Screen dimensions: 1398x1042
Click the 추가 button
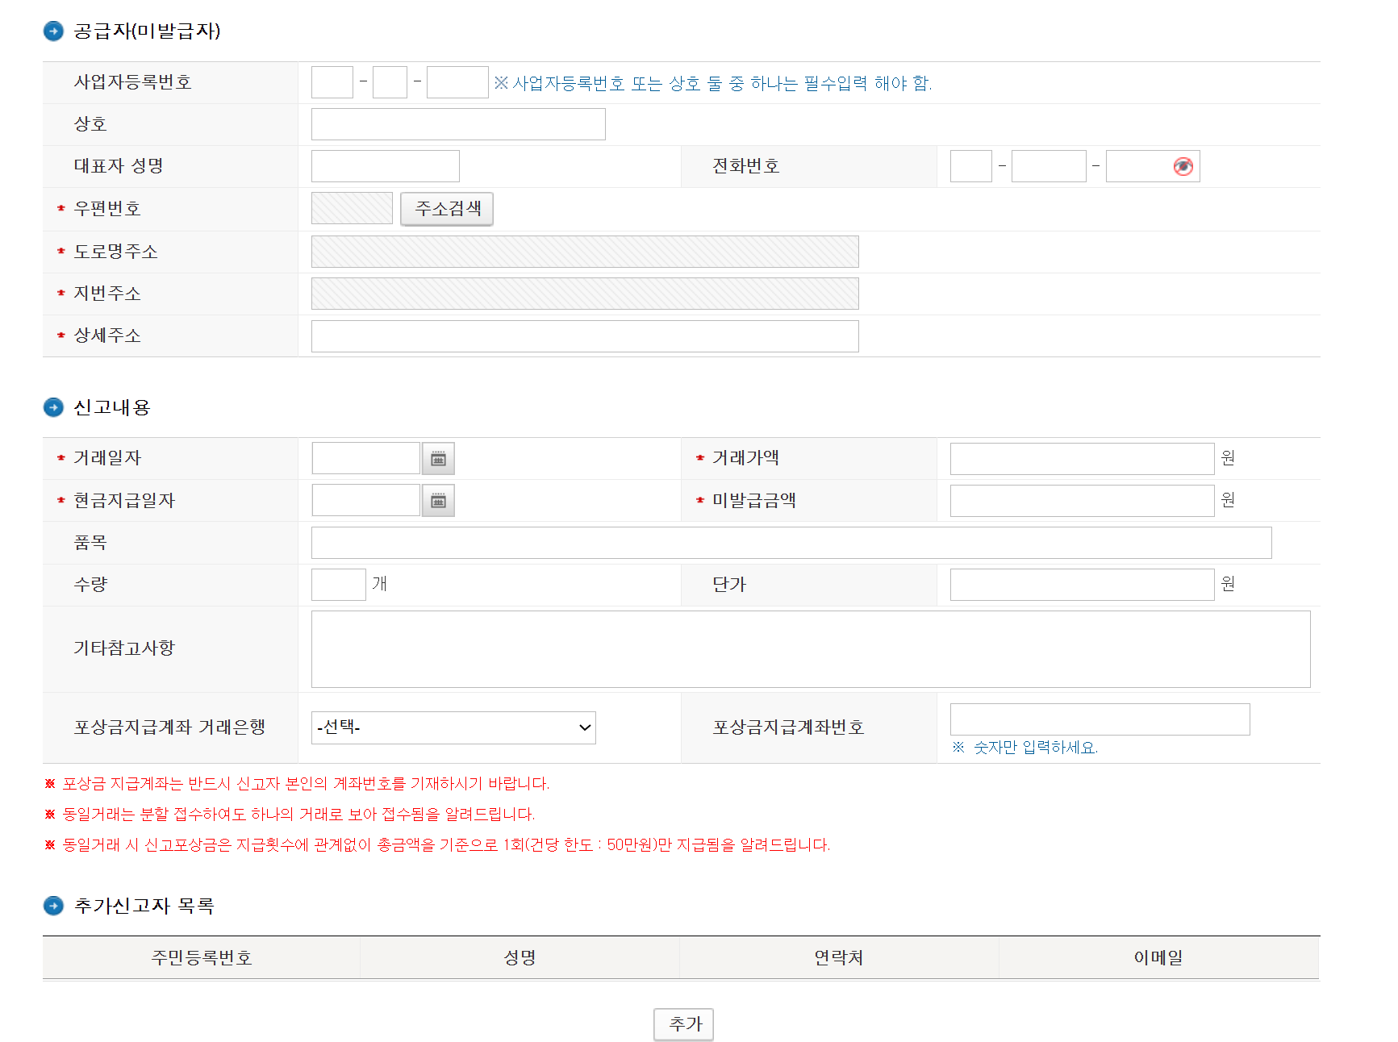(x=683, y=1024)
